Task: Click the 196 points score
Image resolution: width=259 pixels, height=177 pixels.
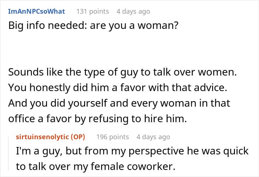Action: tap(112, 137)
